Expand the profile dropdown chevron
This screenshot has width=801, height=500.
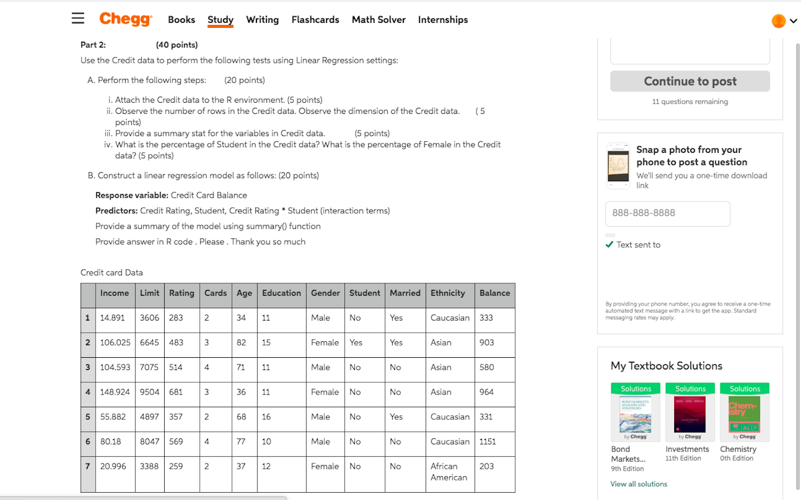[793, 21]
